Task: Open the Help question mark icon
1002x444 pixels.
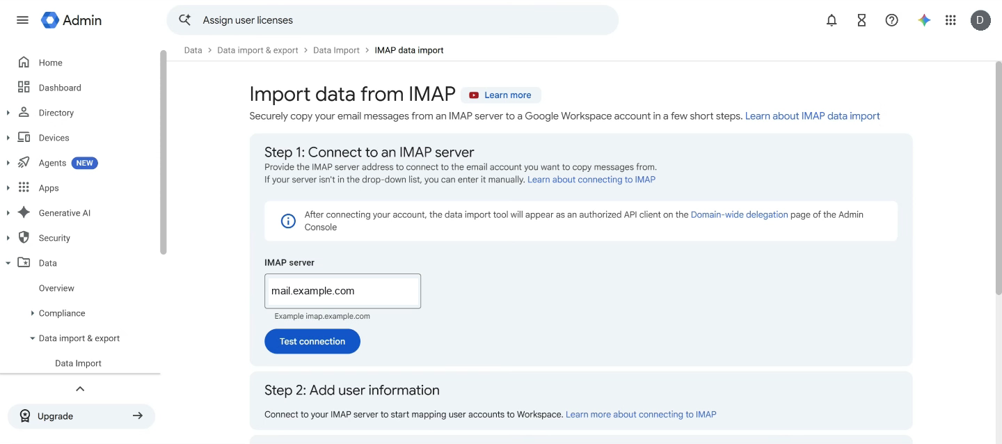Action: (891, 20)
